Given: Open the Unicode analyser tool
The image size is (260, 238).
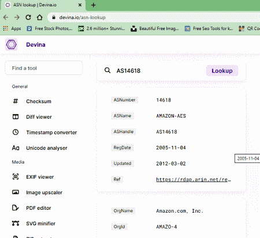Looking at the screenshot, I should 47,148.
